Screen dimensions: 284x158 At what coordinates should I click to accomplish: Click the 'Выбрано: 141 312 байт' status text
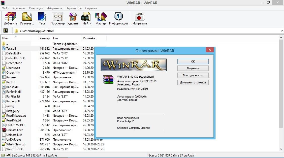[34, 155]
